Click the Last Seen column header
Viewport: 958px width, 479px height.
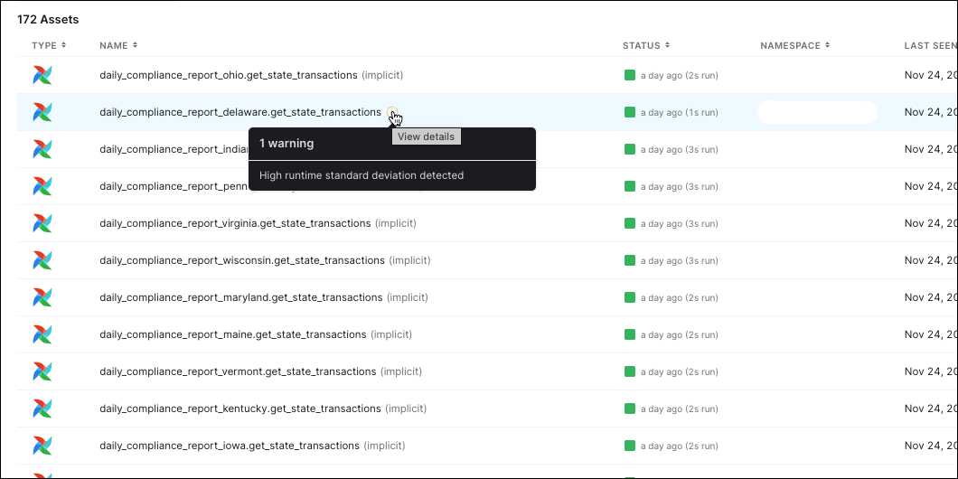click(929, 45)
